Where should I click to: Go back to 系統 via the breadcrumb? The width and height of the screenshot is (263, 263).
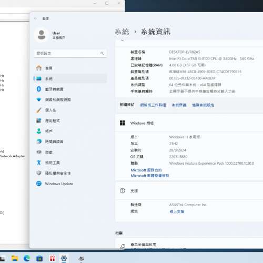(x=122, y=32)
